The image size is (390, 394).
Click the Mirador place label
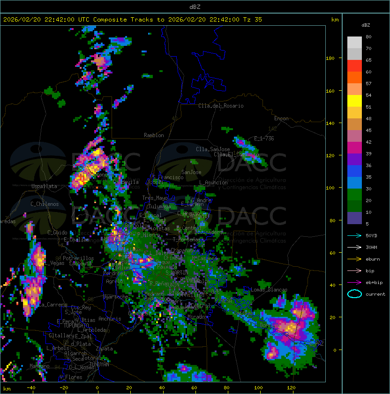click(x=198, y=317)
